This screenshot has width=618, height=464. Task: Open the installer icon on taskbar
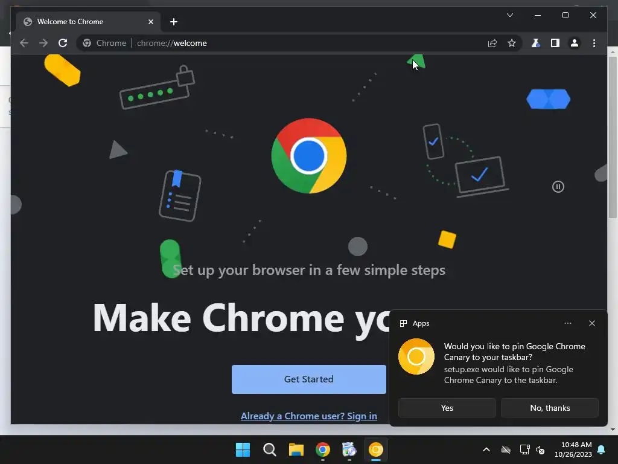tap(349, 449)
